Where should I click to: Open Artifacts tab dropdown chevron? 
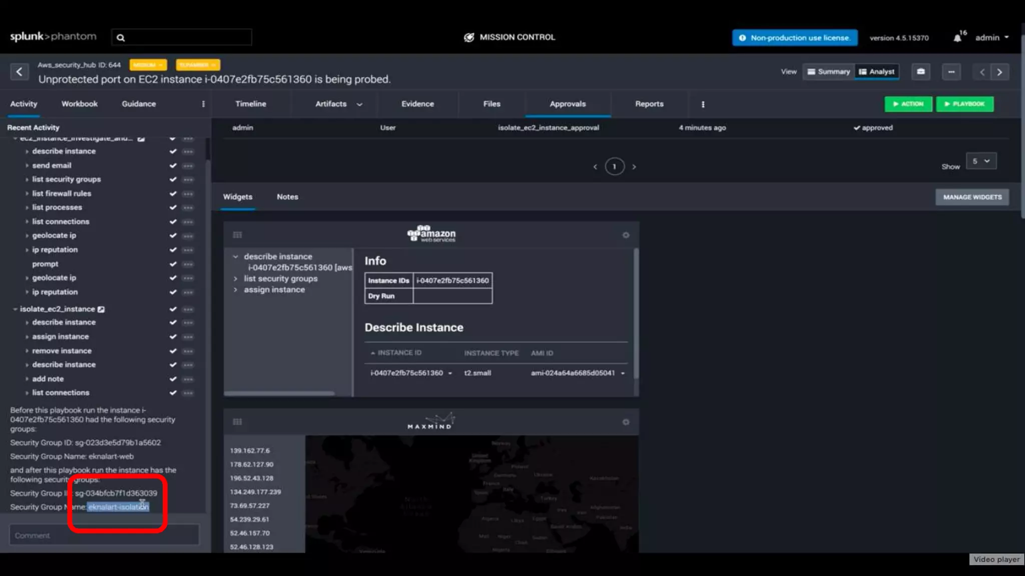click(359, 104)
